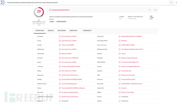Click the Emsisoft Gen:Variant.Ursu result
This screenshot has height=104, width=177.
pyautogui.click(x=70, y=58)
